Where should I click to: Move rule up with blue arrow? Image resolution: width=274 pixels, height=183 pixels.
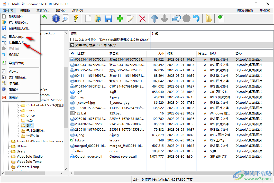(x=154, y=18)
